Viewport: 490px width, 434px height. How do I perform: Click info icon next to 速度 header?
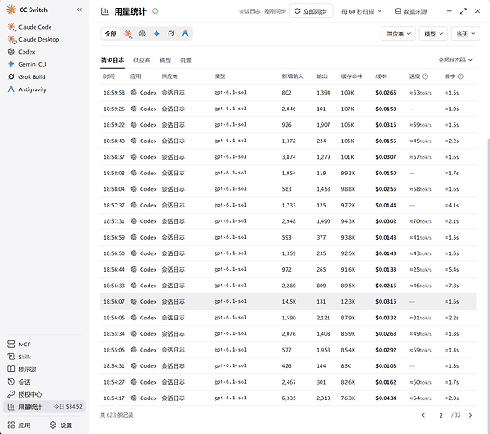pyautogui.click(x=426, y=76)
